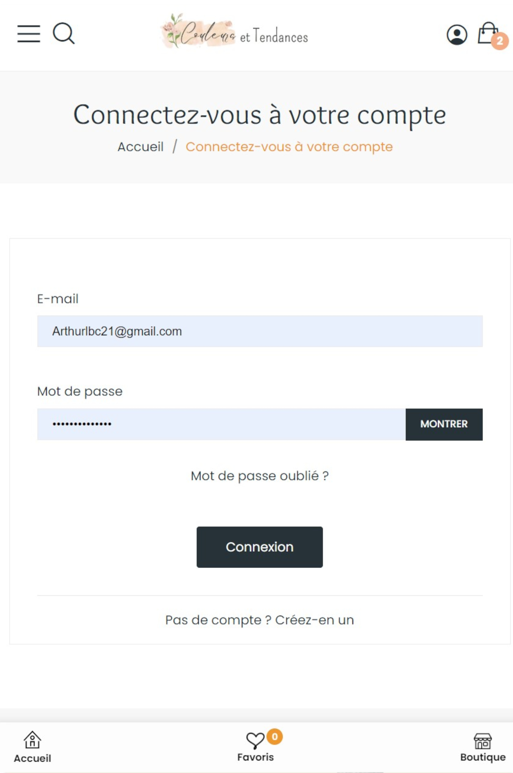The width and height of the screenshot is (513, 773).
Task: Click the orange breadcrumb current page text
Action: click(289, 147)
